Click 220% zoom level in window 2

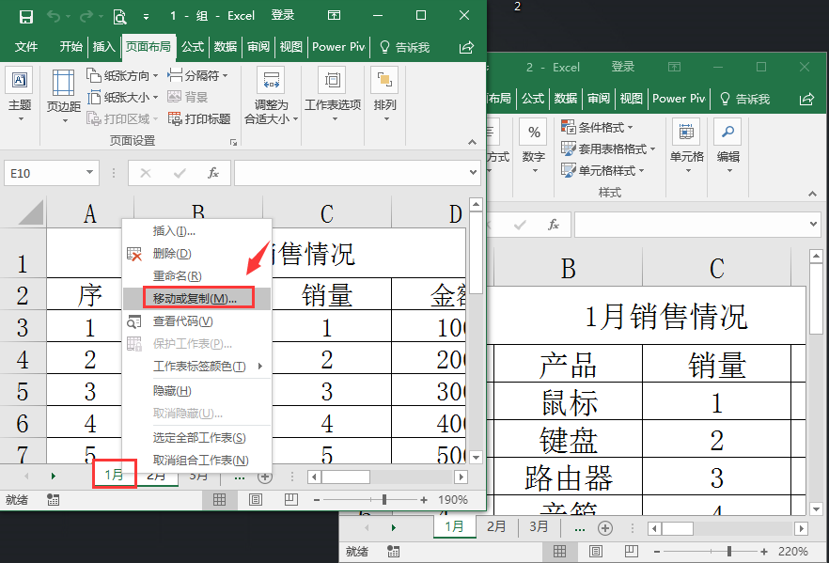pyautogui.click(x=793, y=552)
